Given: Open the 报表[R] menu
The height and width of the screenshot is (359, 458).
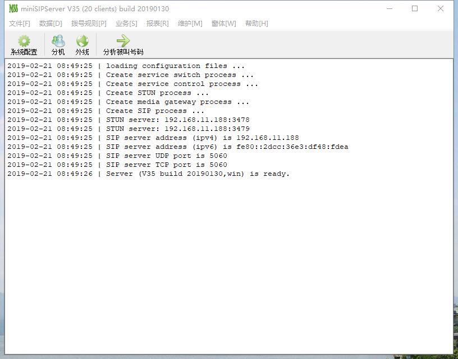Looking at the screenshot, I should pyautogui.click(x=157, y=24).
